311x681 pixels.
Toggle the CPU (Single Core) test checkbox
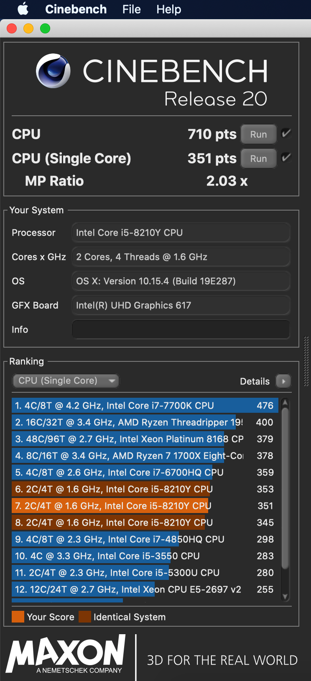(x=286, y=158)
